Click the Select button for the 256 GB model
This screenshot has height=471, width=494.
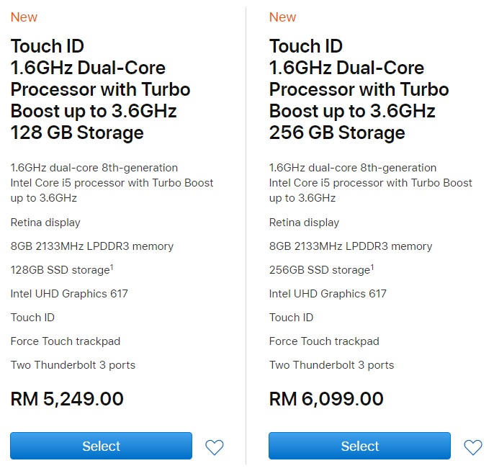pyautogui.click(x=359, y=446)
